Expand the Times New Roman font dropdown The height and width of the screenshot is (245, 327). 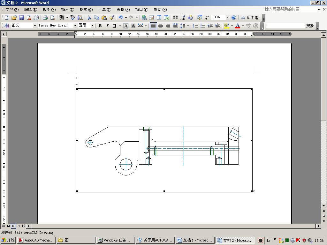pos(75,26)
